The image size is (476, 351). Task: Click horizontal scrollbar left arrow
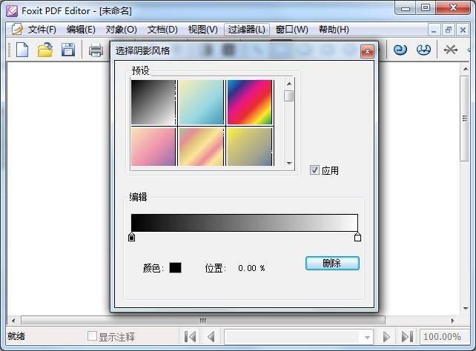tap(13, 321)
